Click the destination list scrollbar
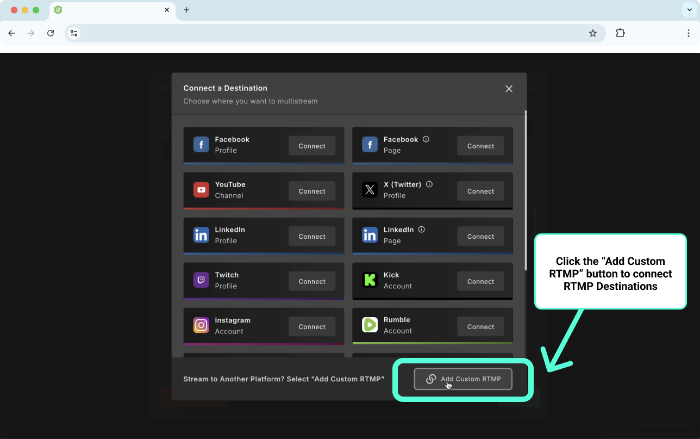Viewport: 700px width, 439px height. (525, 190)
